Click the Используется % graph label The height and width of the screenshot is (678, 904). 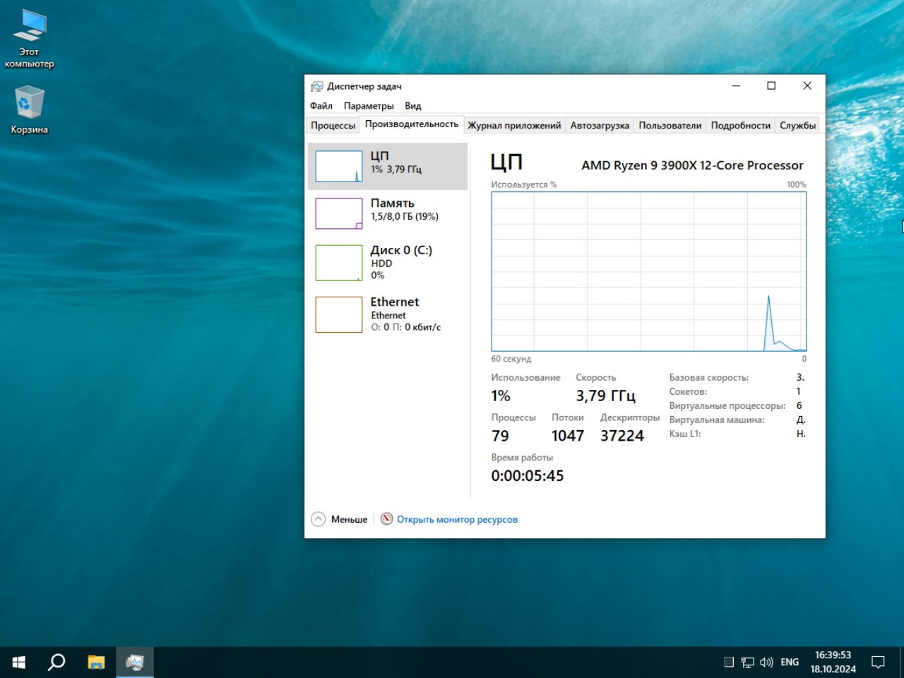pyautogui.click(x=524, y=184)
